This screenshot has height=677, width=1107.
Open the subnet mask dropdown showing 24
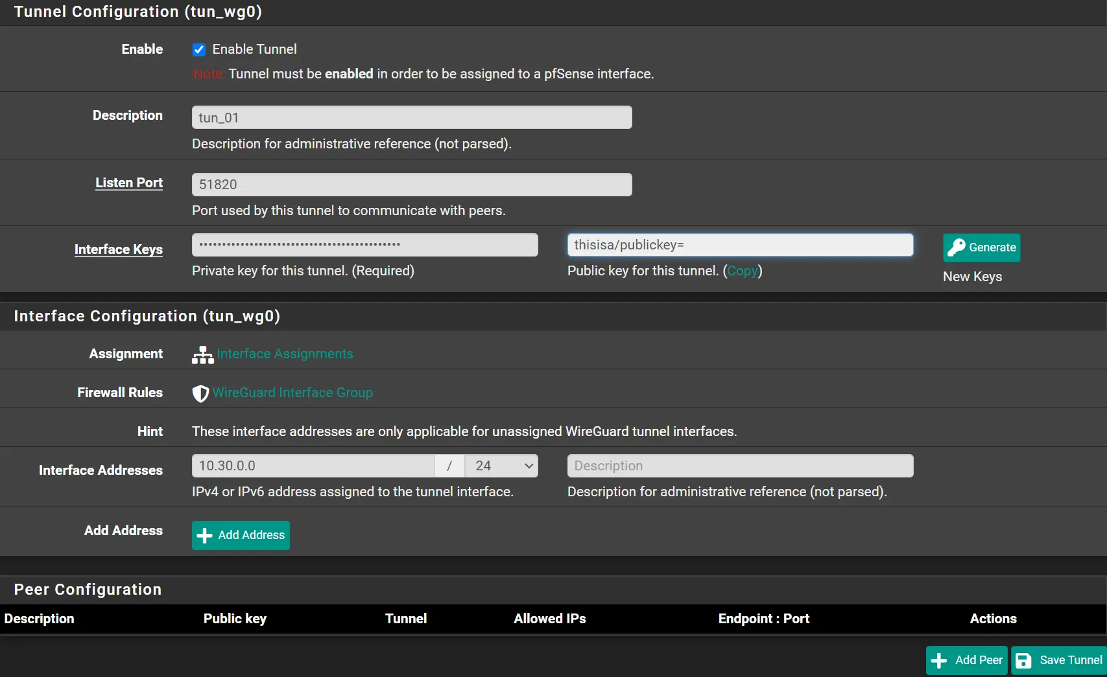(x=501, y=466)
